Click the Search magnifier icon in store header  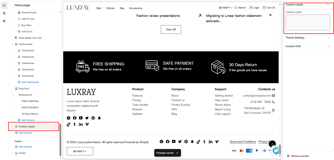236,8
